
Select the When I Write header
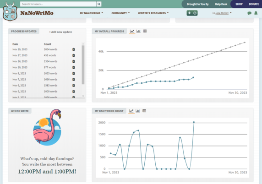pyautogui.click(x=20, y=111)
